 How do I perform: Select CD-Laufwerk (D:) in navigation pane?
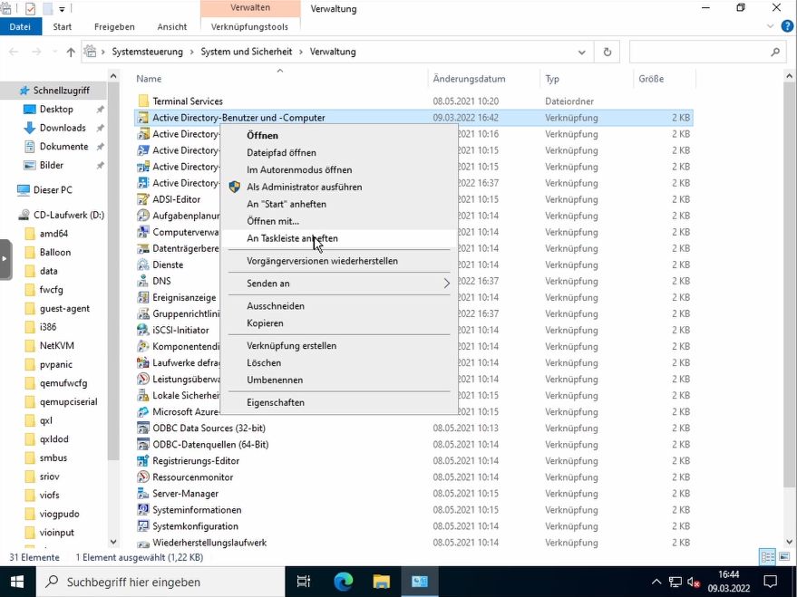point(69,215)
